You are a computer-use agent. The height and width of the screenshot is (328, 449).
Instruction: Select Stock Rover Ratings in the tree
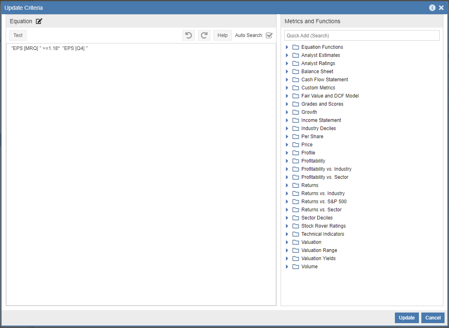pyautogui.click(x=323, y=226)
